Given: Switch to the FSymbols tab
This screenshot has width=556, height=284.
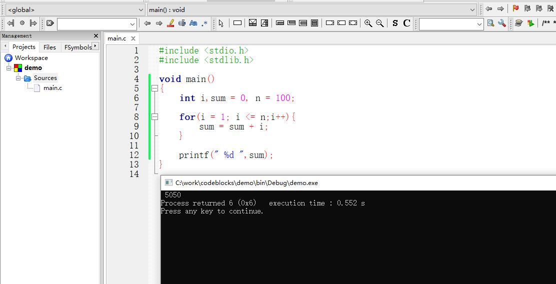Looking at the screenshot, I should tap(78, 47).
